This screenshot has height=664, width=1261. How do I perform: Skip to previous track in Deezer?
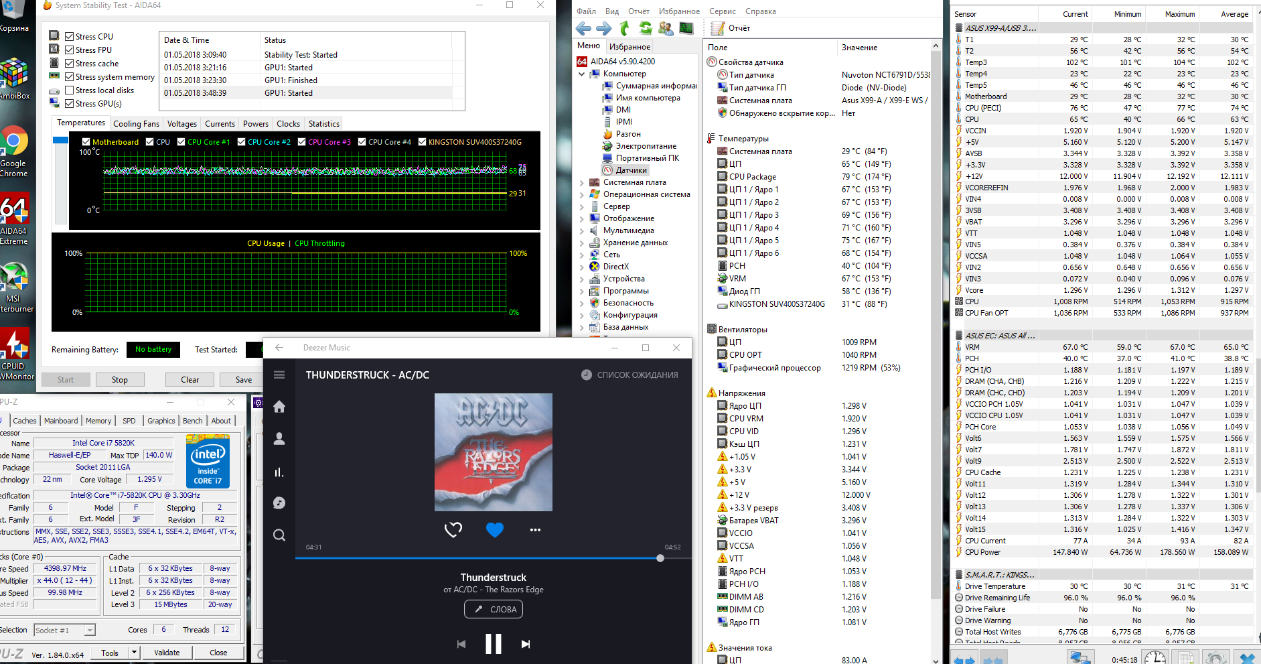(x=461, y=644)
